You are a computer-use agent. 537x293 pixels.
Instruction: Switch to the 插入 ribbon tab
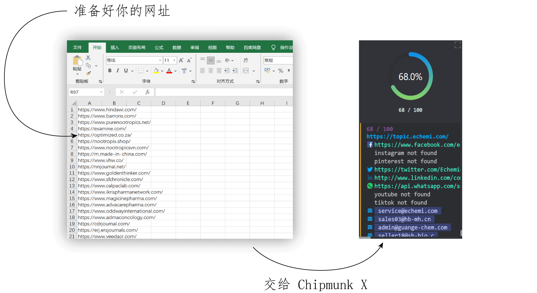click(115, 48)
